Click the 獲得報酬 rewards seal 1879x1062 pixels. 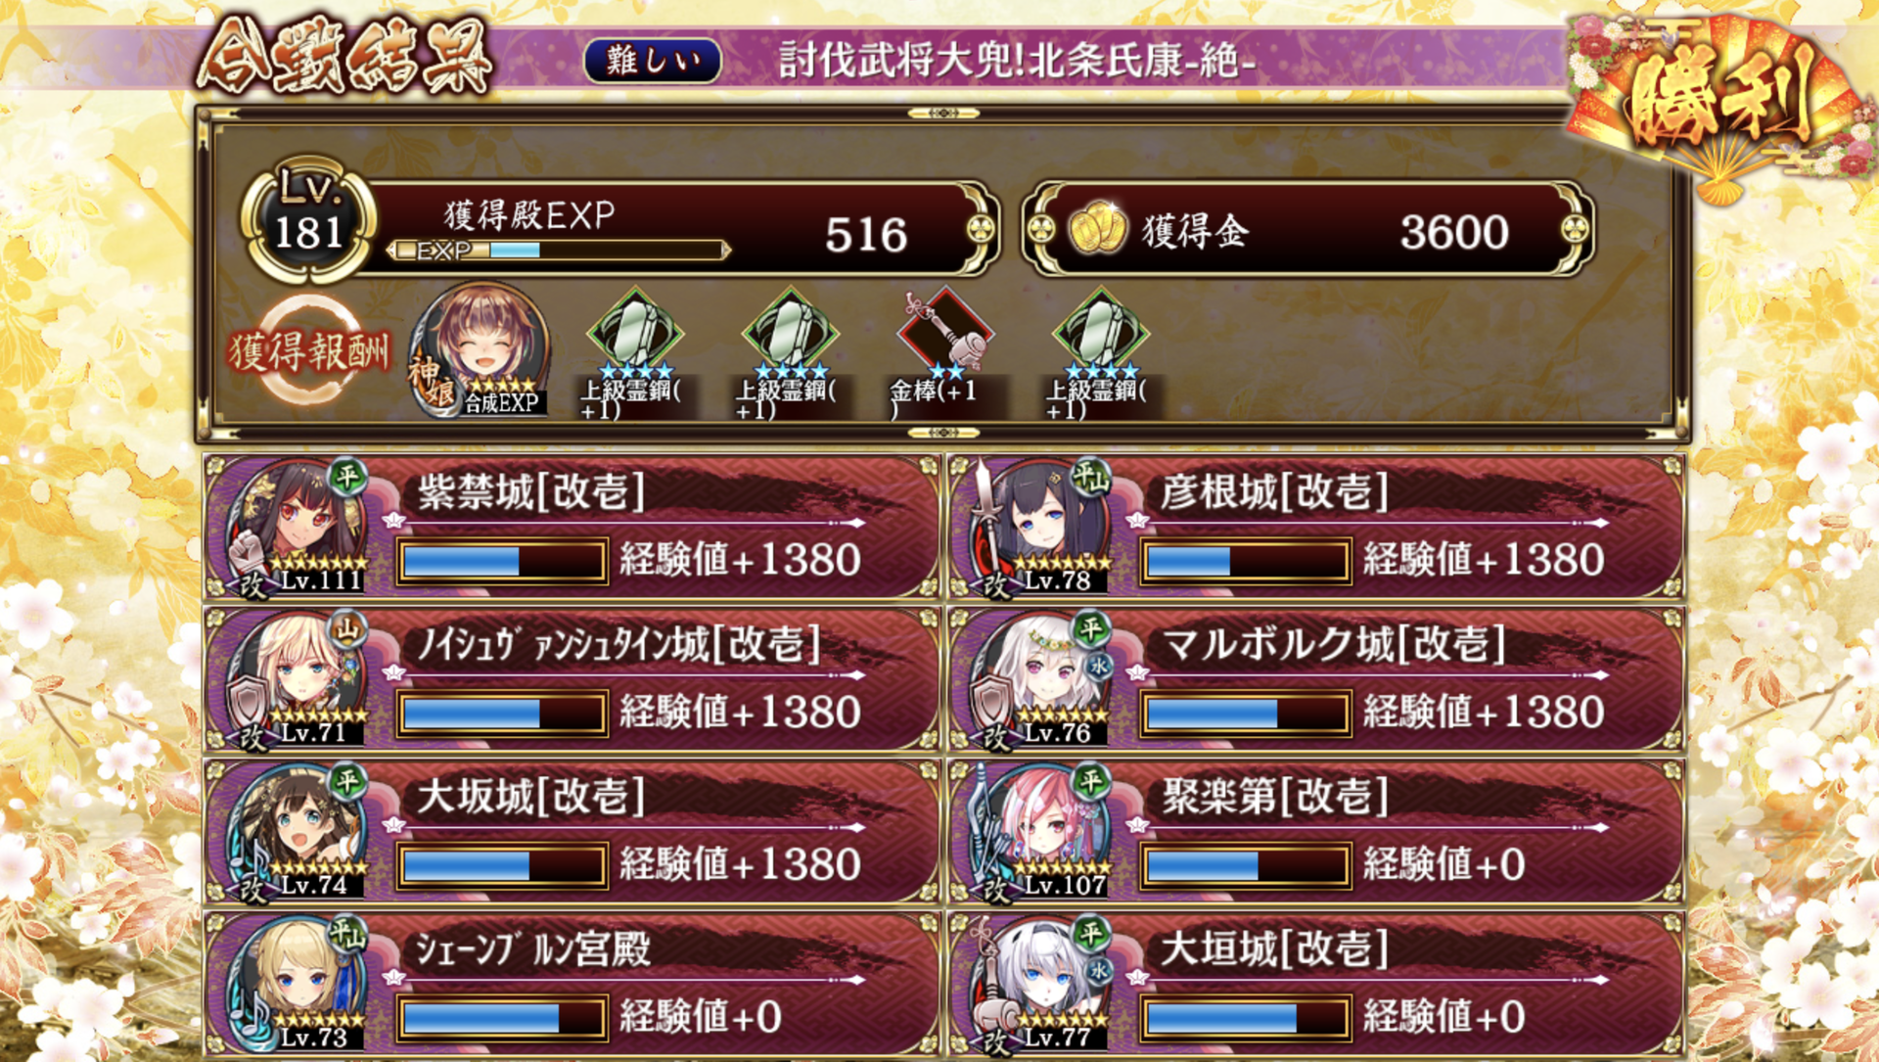point(309,349)
